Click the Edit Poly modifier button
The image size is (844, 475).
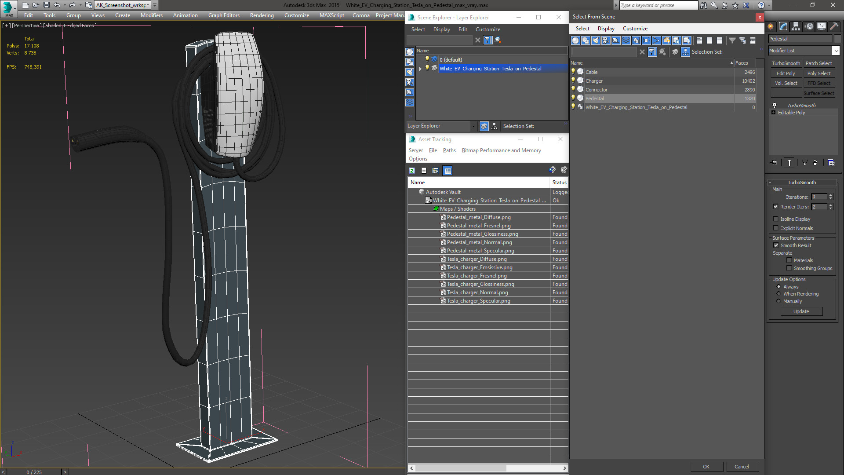pos(786,73)
